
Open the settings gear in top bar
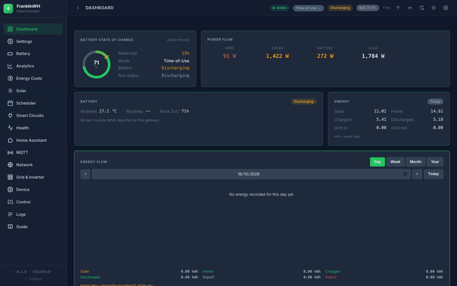446,8
